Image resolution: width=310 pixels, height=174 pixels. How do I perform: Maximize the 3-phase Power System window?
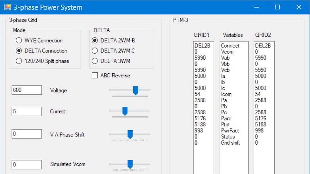277,7
